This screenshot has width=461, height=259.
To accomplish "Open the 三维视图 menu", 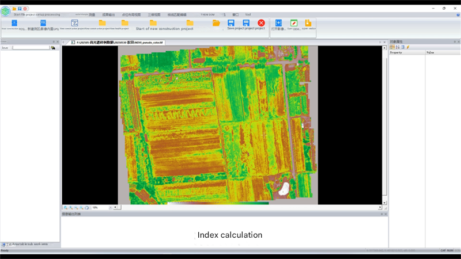I will tap(153, 14).
